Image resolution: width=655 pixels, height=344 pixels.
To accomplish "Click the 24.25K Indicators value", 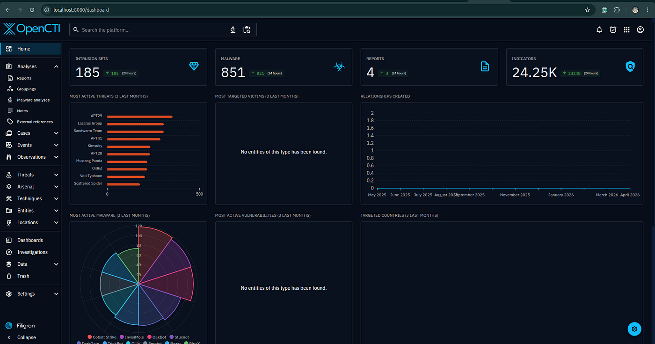I will click(534, 72).
